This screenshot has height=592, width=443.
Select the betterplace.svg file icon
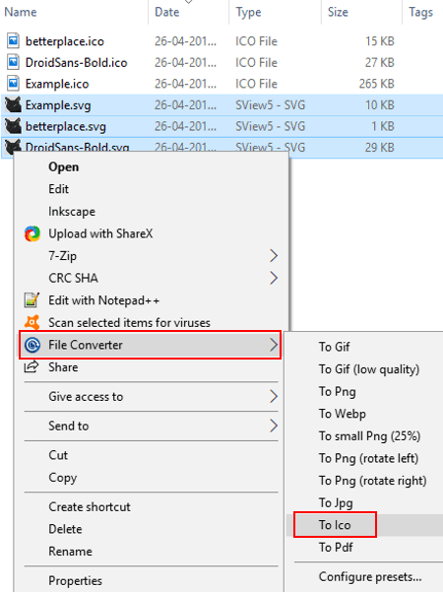coord(13,126)
